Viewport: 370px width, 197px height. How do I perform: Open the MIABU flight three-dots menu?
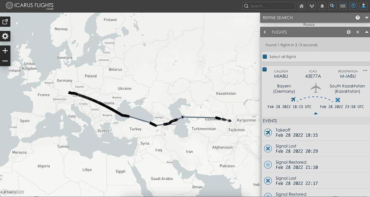coord(365,71)
